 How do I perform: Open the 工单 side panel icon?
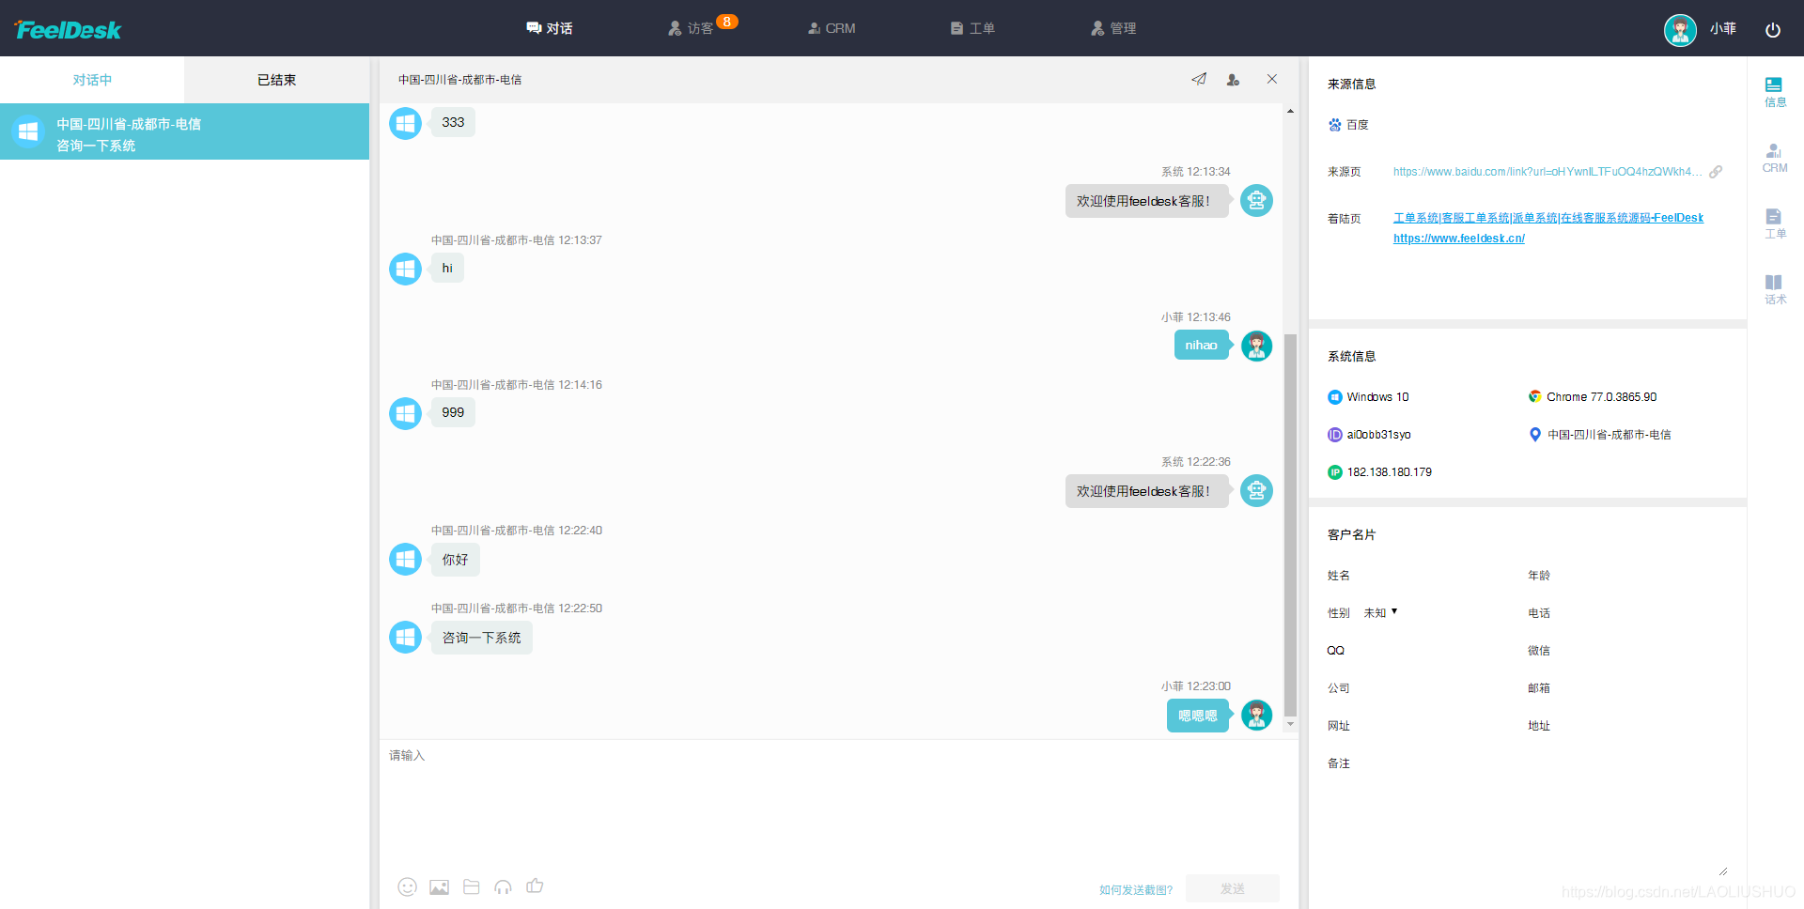click(1775, 223)
